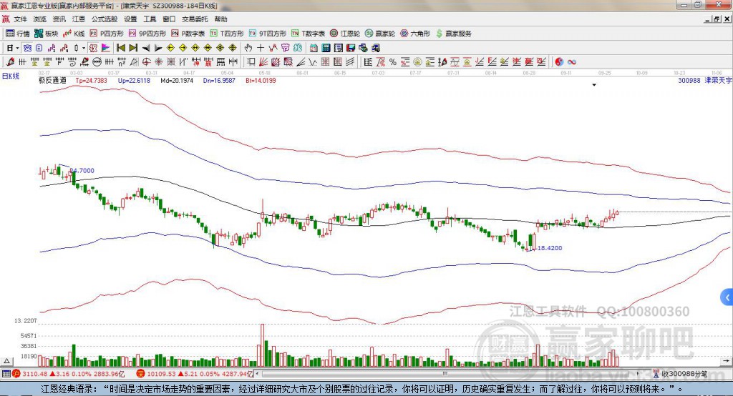Screen dimensions: 733x396
Task: Open the calendar date icon
Action: 314,48
